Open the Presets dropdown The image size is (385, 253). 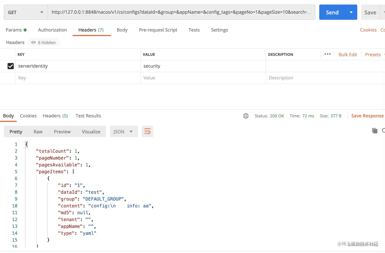pyautogui.click(x=373, y=54)
